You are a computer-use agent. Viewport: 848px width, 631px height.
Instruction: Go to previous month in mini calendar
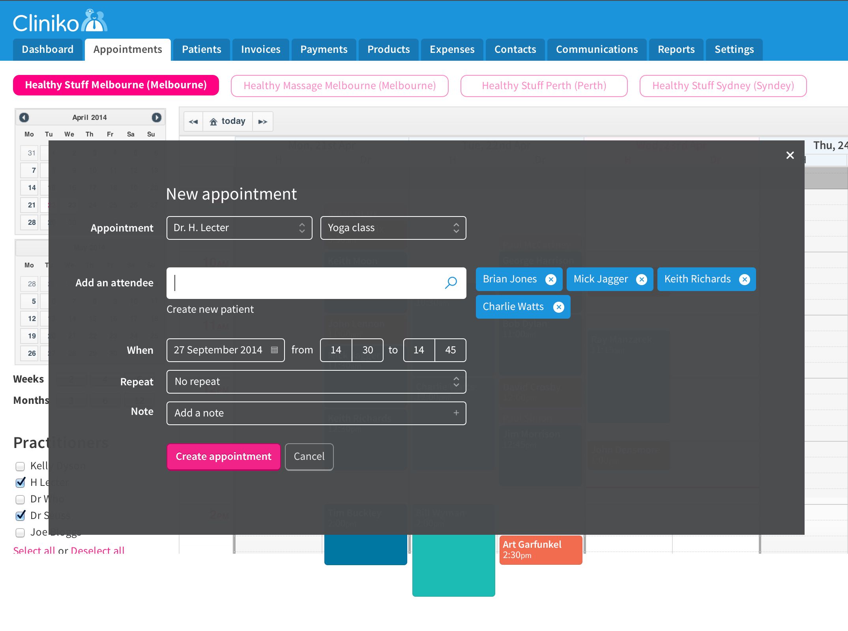(24, 118)
